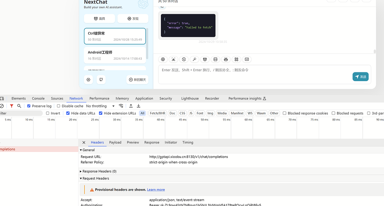
Task: Open the Ctrl键异常 chat conversation
Action: tap(115, 36)
